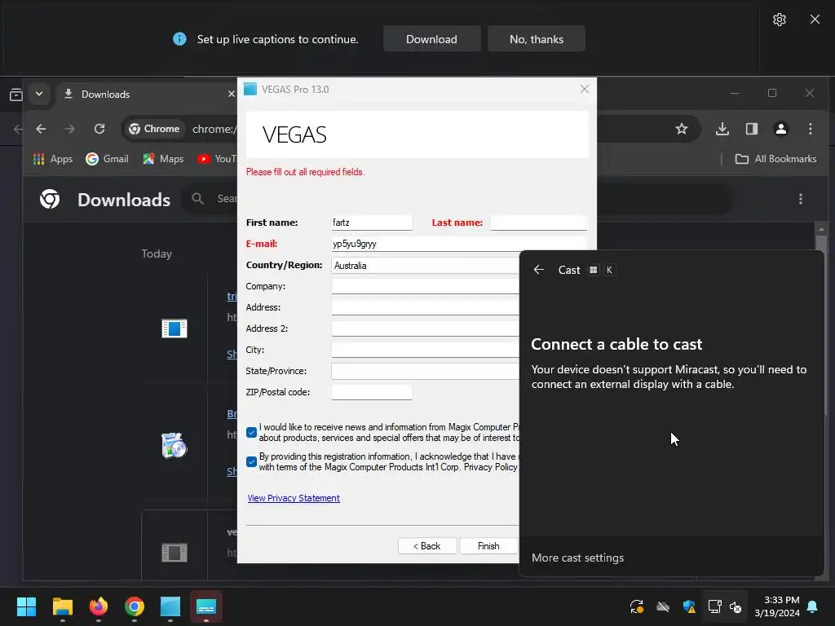Close the VEGAS Pro 13.0 dialog

584,89
